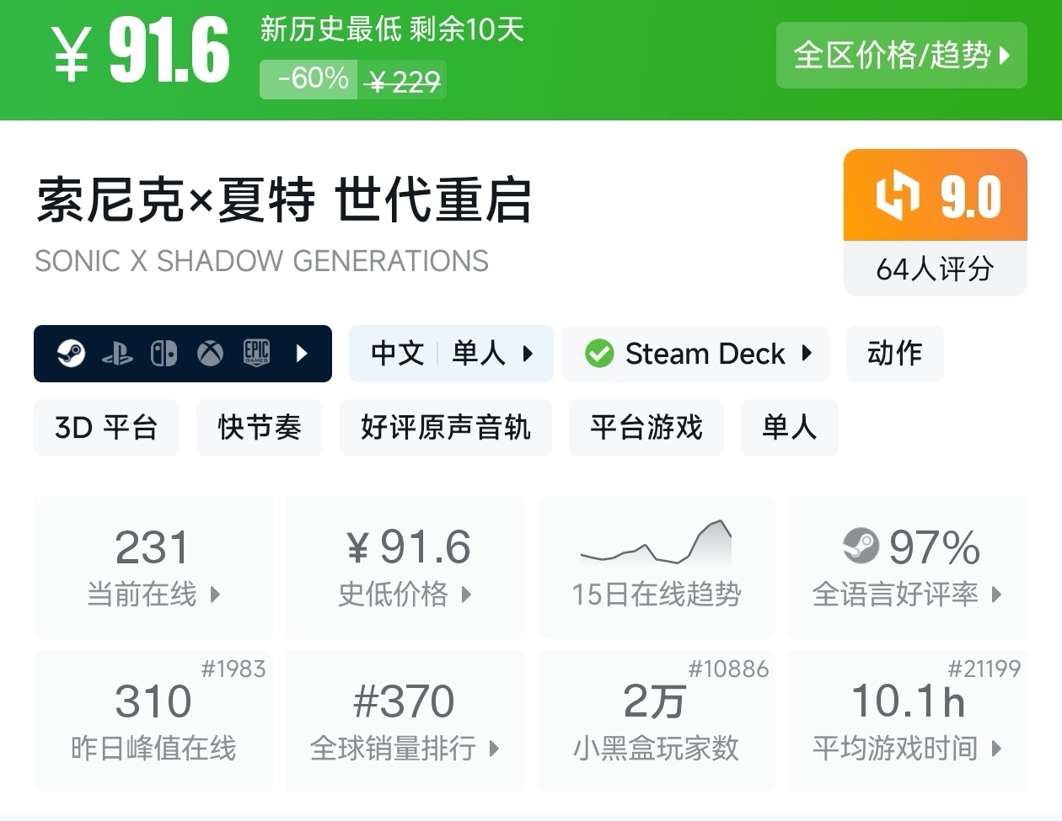Screen dimensions: 1062x821
Task: Select the 3D 平台 tag
Action: click(x=106, y=428)
